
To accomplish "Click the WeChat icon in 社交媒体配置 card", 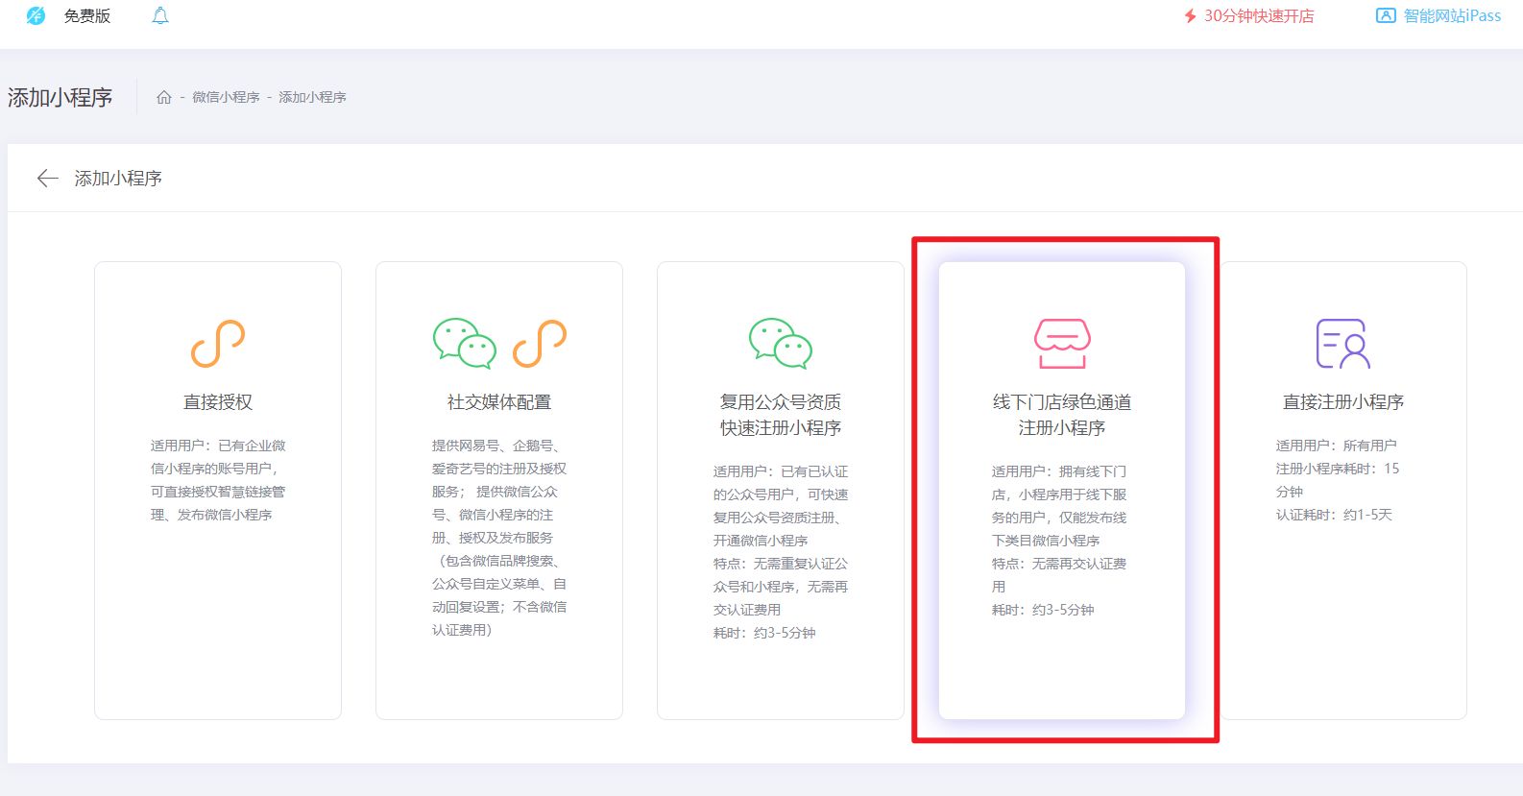I will (465, 344).
